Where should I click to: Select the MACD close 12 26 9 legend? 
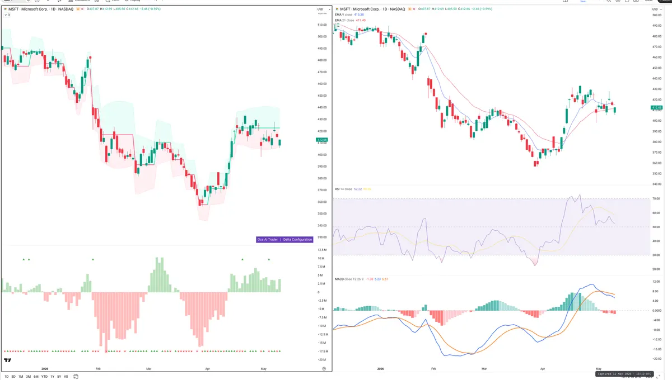349,279
